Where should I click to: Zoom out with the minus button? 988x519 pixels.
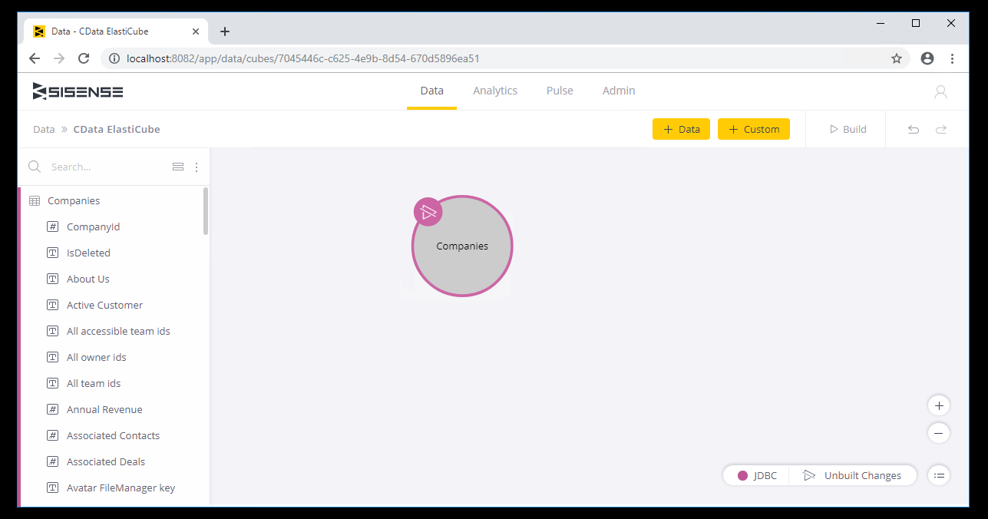938,433
